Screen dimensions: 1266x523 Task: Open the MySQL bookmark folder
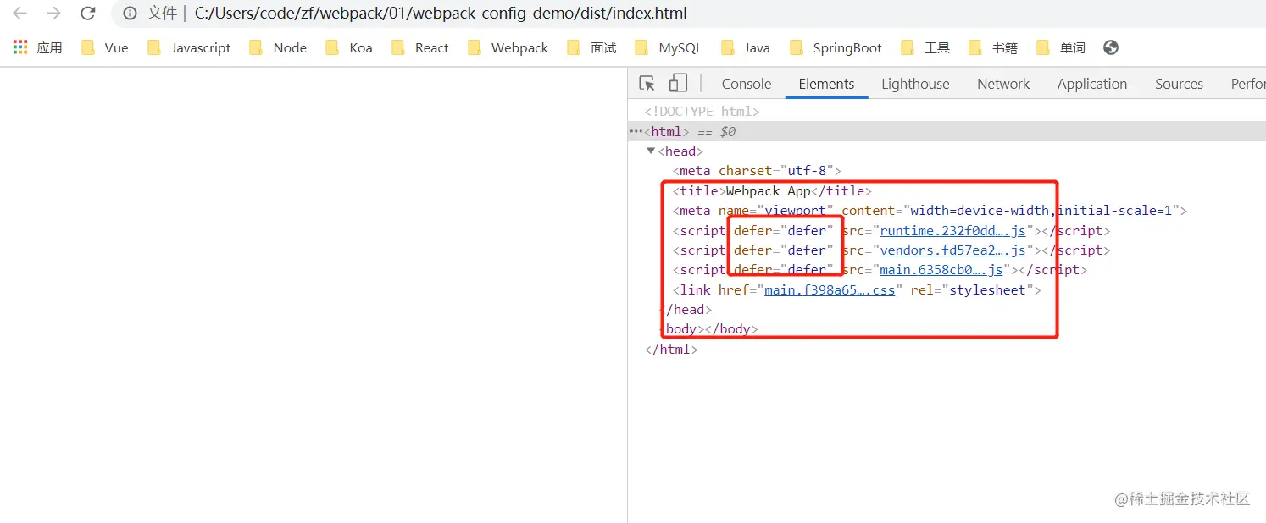pyautogui.click(x=668, y=47)
